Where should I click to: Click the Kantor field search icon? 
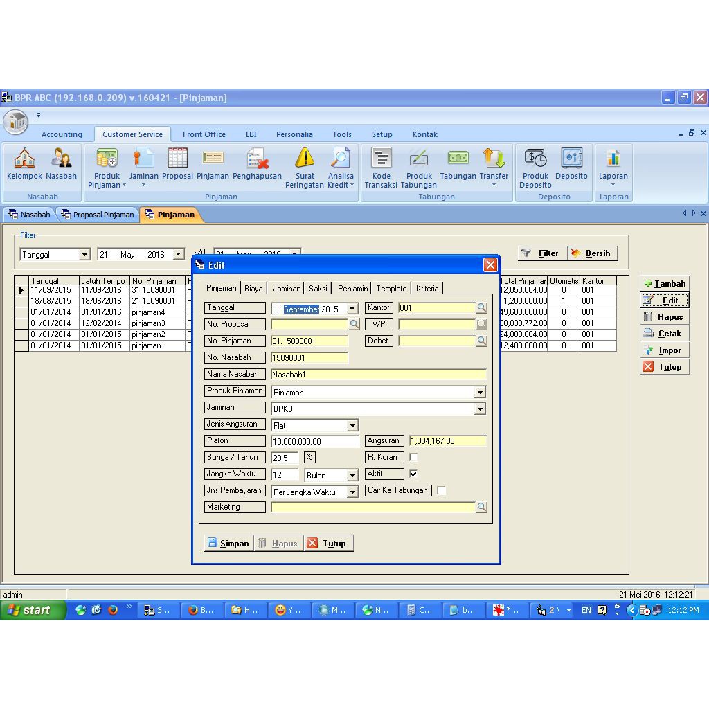pos(481,307)
